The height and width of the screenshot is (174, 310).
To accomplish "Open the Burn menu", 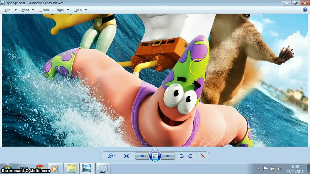I will [60, 10].
